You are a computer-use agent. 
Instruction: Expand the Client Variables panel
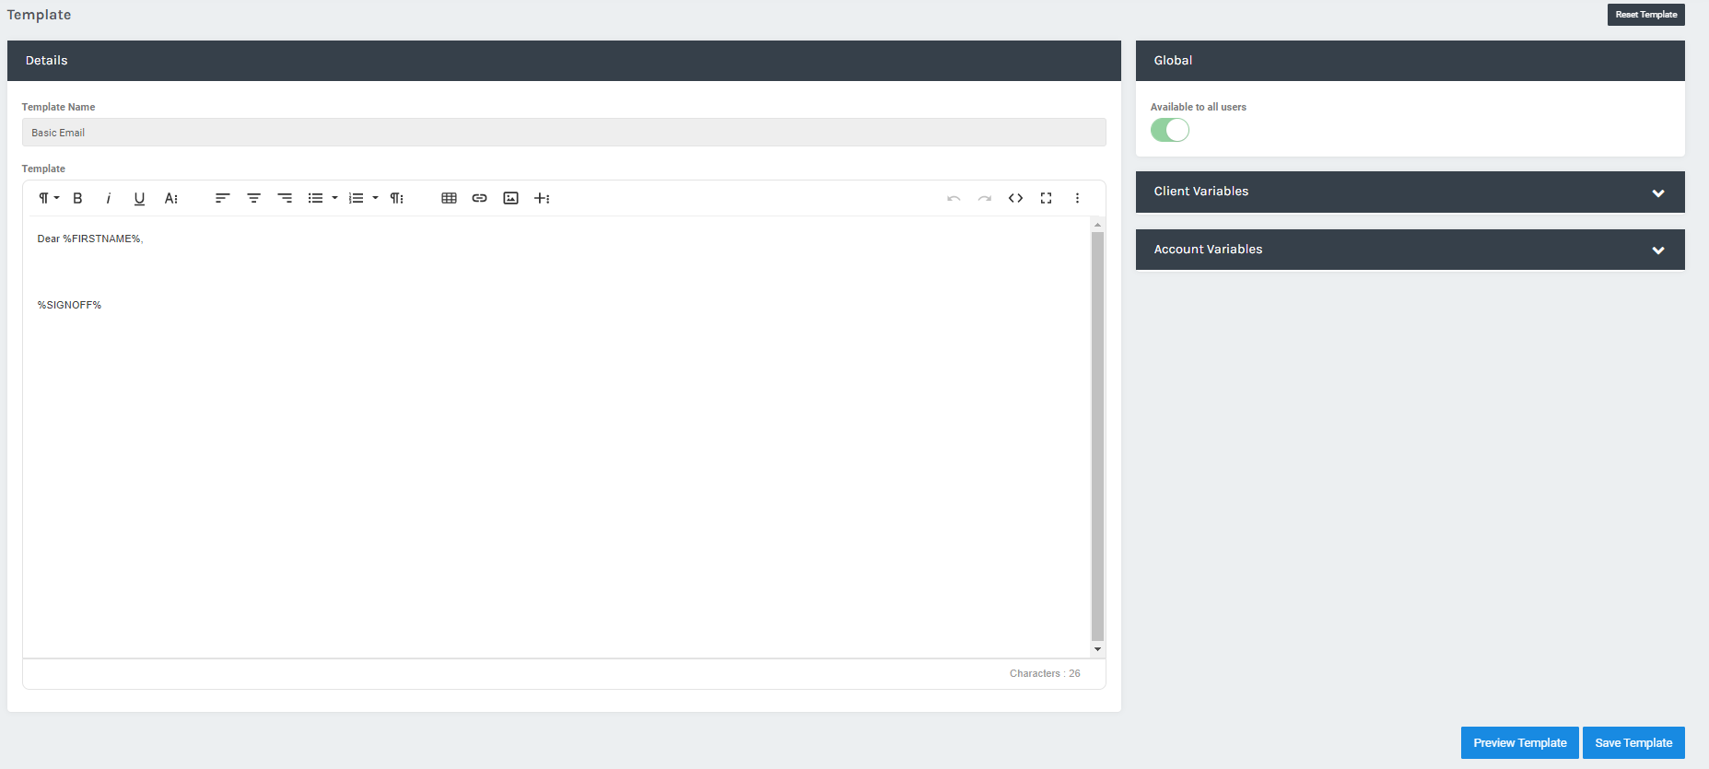point(1410,192)
